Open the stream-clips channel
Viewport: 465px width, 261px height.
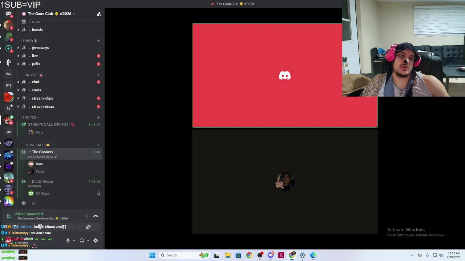pos(61,98)
